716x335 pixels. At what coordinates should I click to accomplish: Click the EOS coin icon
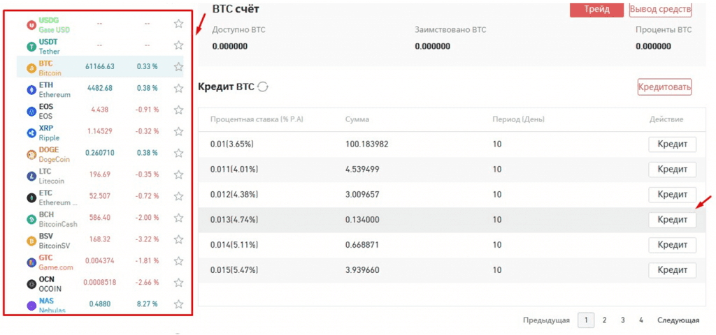click(x=31, y=111)
